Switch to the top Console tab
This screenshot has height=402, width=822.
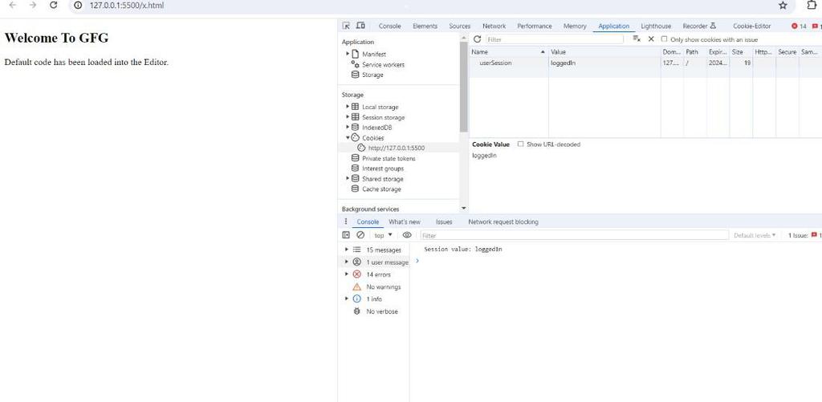point(389,26)
